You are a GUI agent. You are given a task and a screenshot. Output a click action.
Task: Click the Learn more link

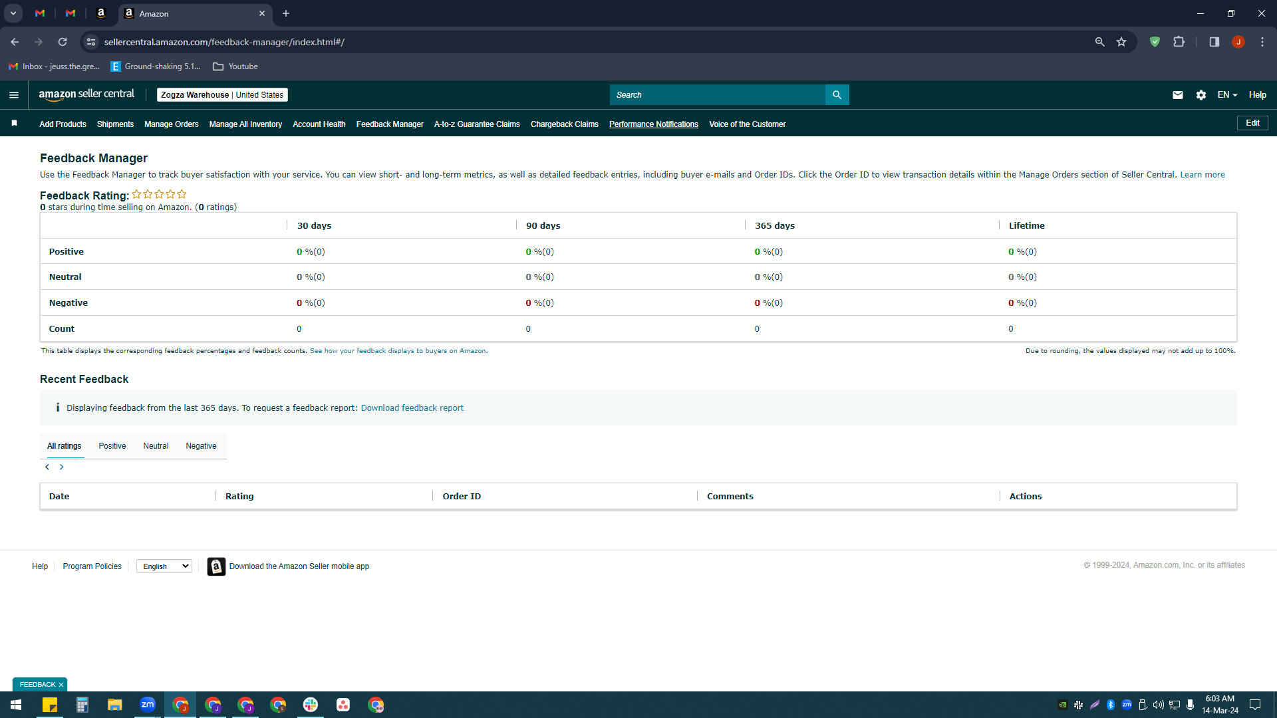point(1203,175)
